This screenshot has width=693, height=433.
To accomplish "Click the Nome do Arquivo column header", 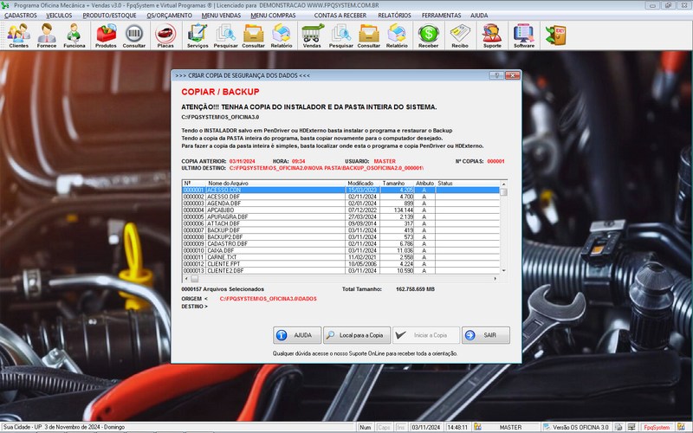I will point(229,184).
